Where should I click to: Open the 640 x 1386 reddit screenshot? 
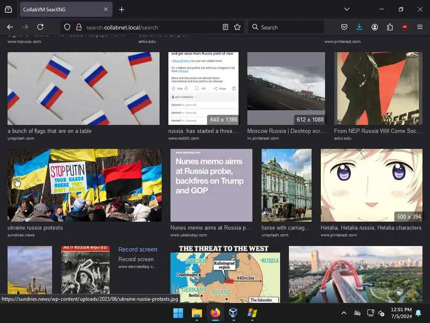(x=203, y=88)
